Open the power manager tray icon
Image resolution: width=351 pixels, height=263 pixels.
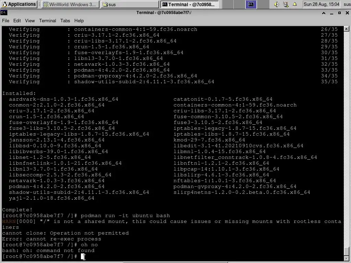click(x=286, y=4)
